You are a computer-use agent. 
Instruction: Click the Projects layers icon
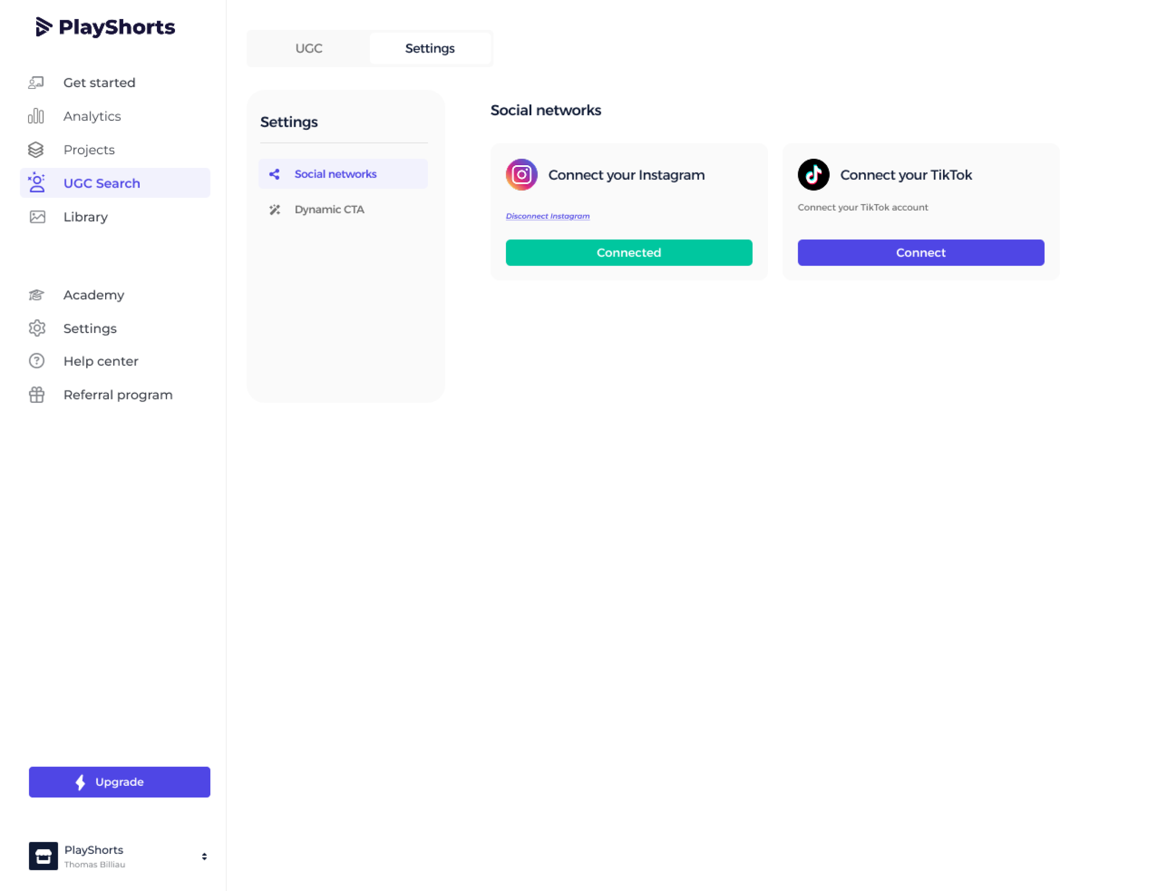(x=36, y=150)
